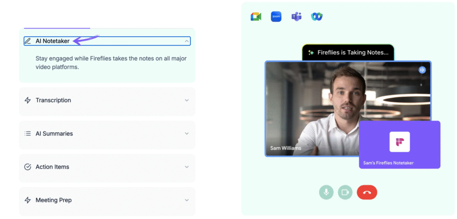Click the pencil icon beside AI Notetaker
This screenshot has width=457, height=219.
pos(28,41)
